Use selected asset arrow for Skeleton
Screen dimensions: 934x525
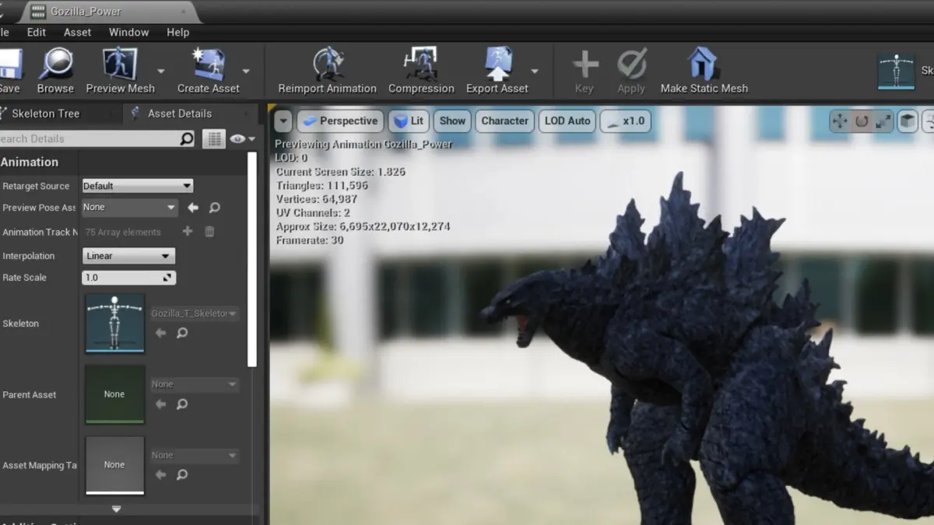point(160,333)
